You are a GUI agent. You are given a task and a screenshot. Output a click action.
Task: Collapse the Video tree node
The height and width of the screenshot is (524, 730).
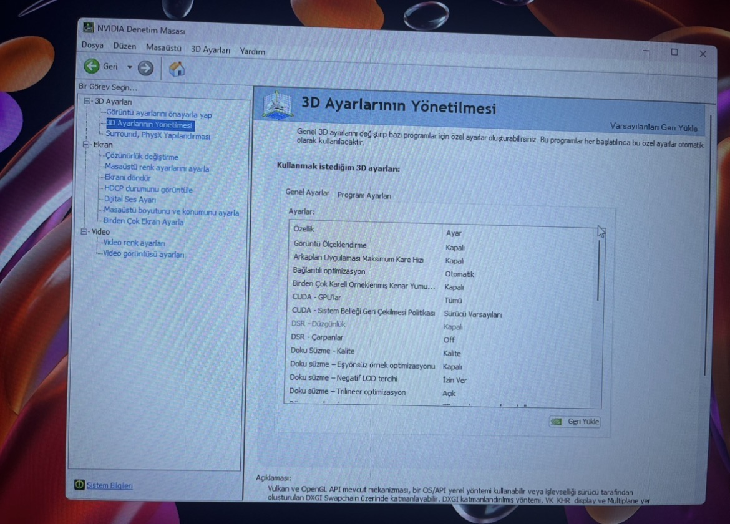(84, 231)
